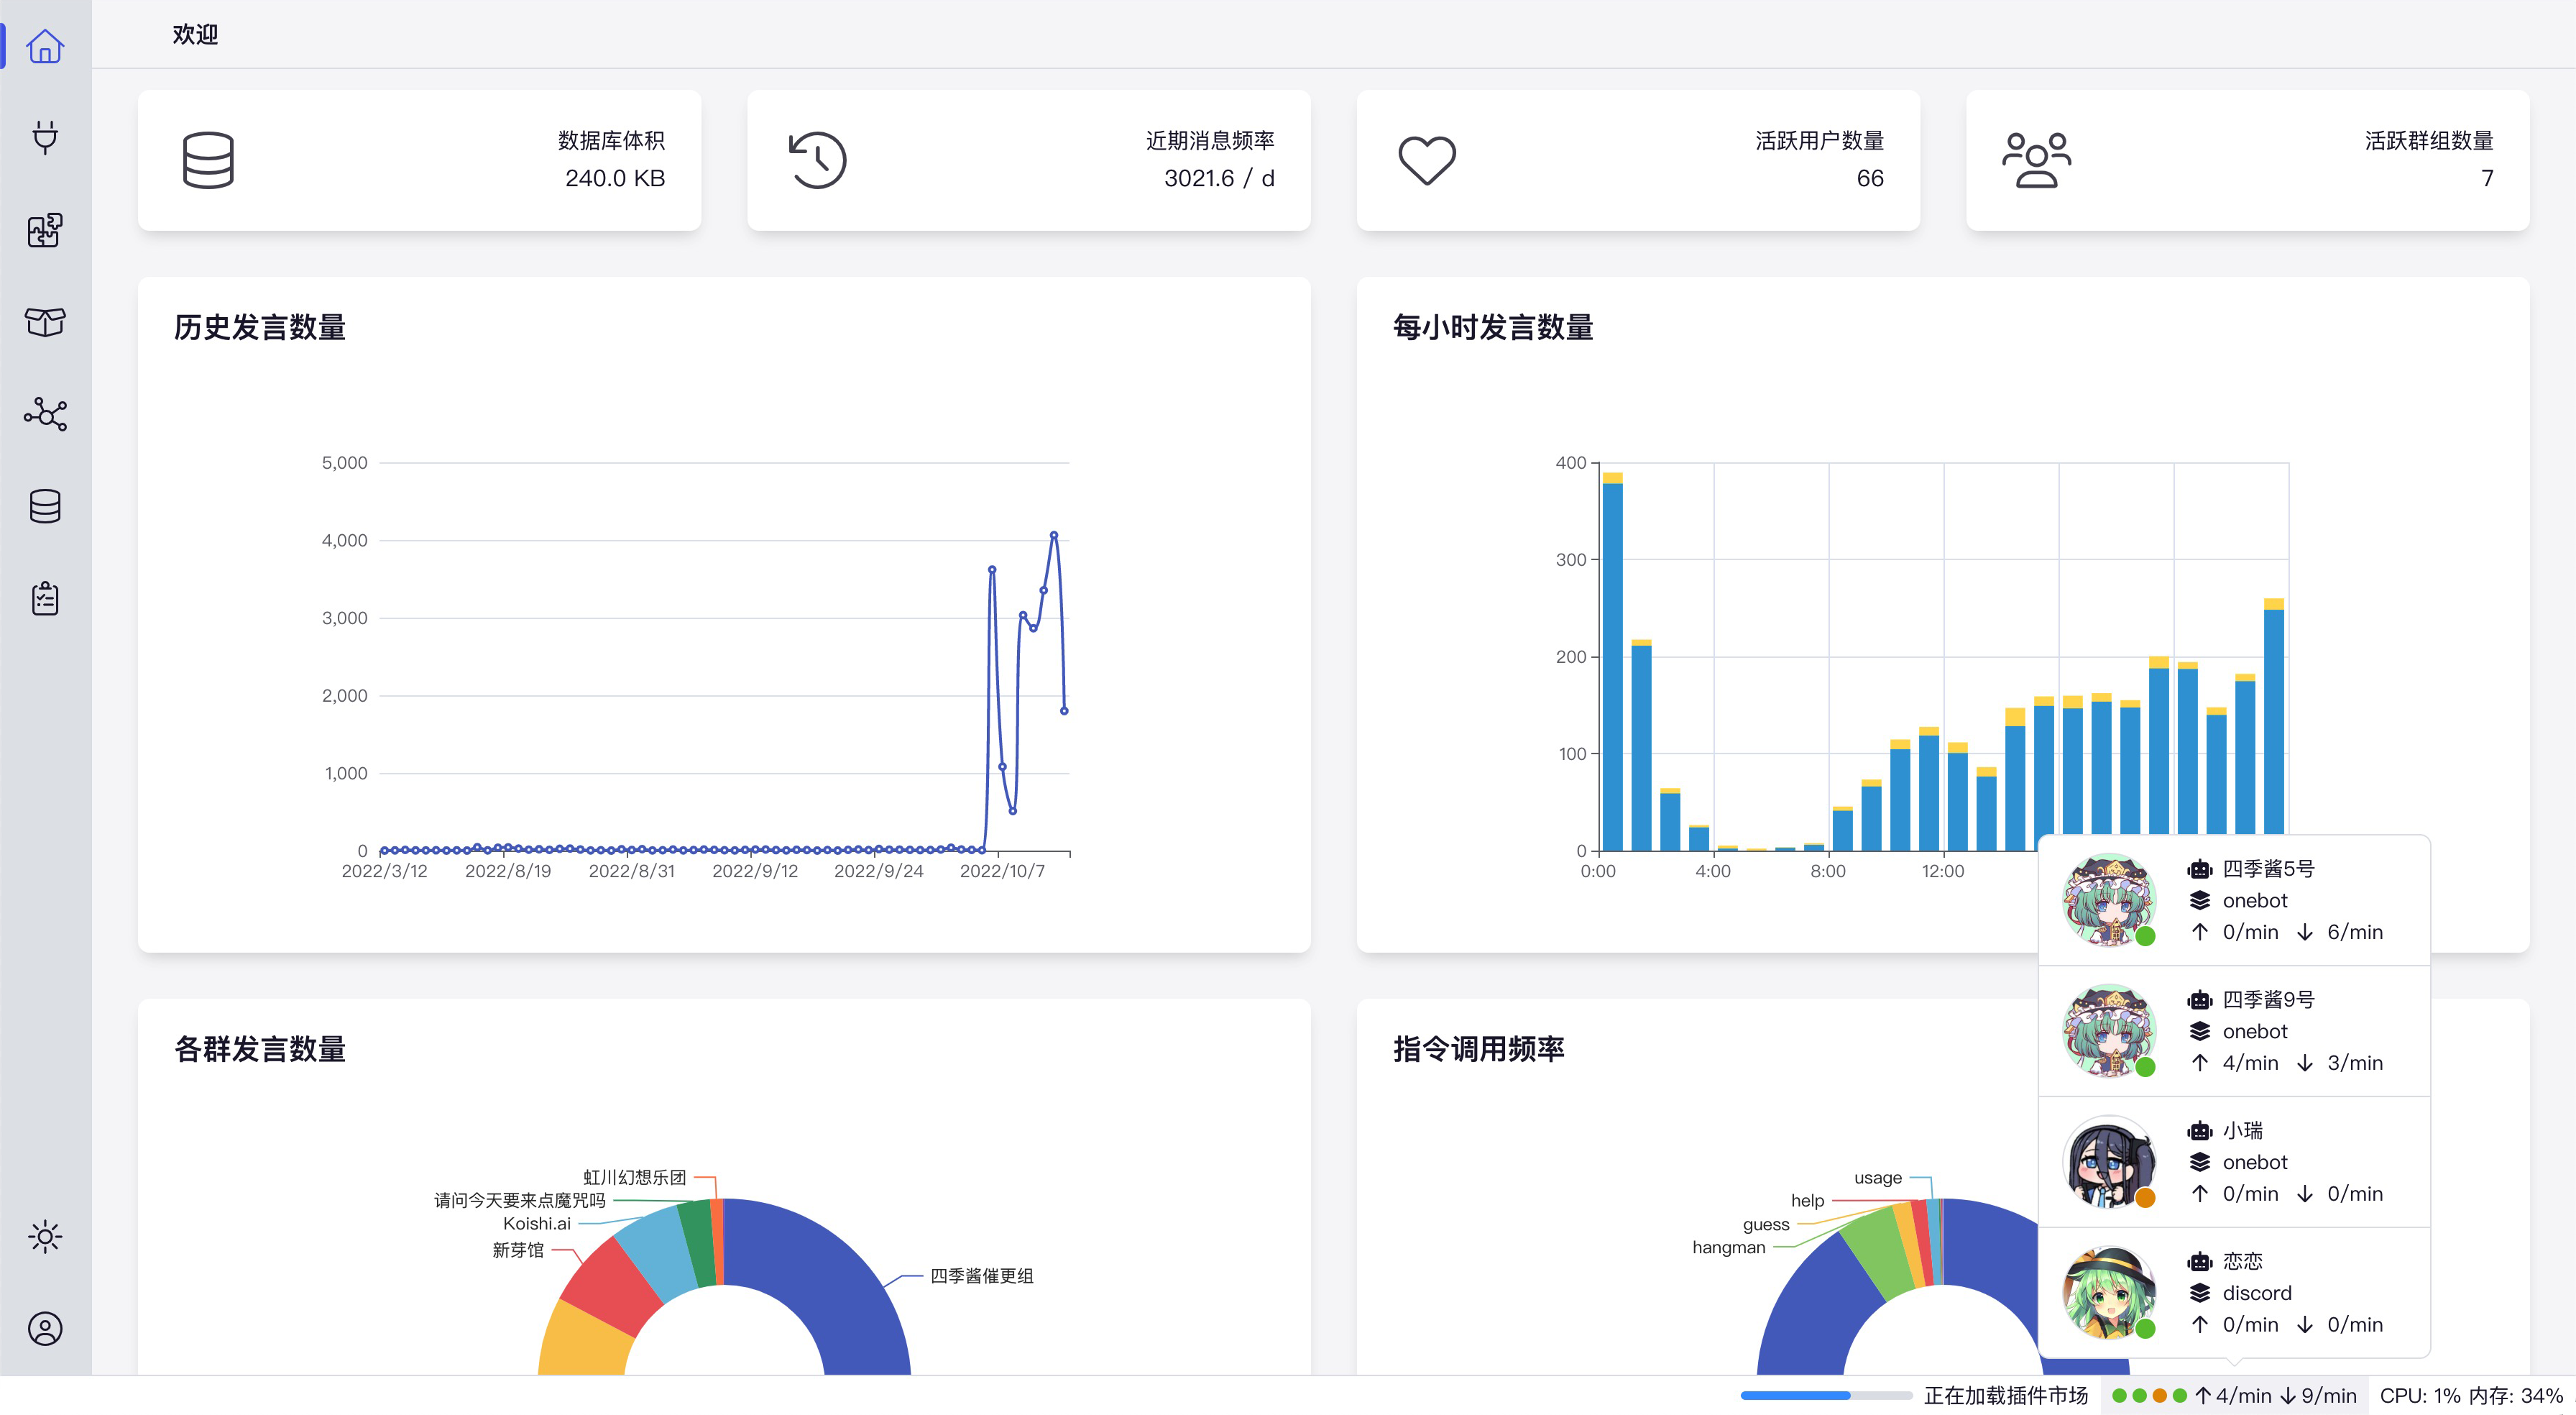Select the 四季酱5号 bot avatar
2576x1415 pixels.
(x=2110, y=899)
